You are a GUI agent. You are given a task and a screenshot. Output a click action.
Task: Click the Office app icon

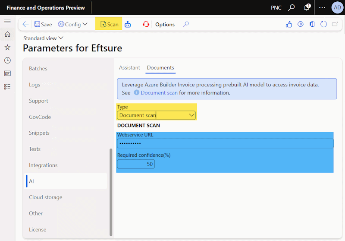[312, 24]
